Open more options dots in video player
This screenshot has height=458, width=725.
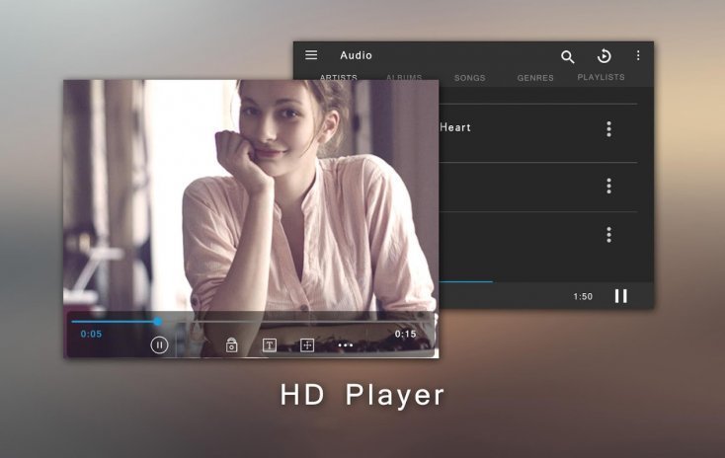pos(346,345)
